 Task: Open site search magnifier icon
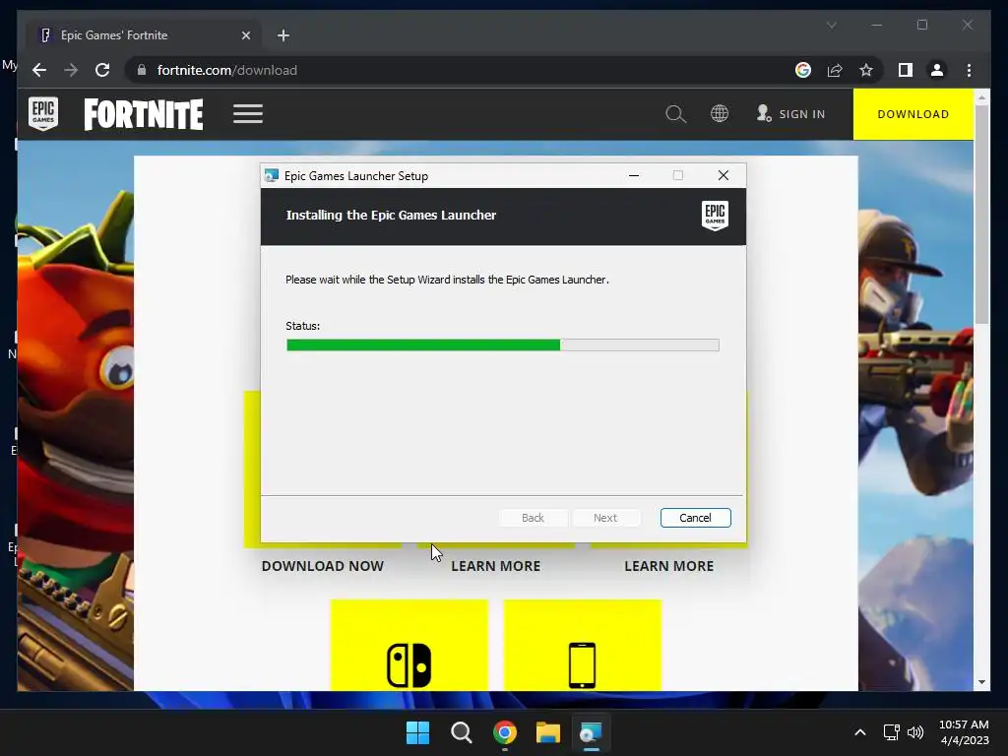(675, 114)
